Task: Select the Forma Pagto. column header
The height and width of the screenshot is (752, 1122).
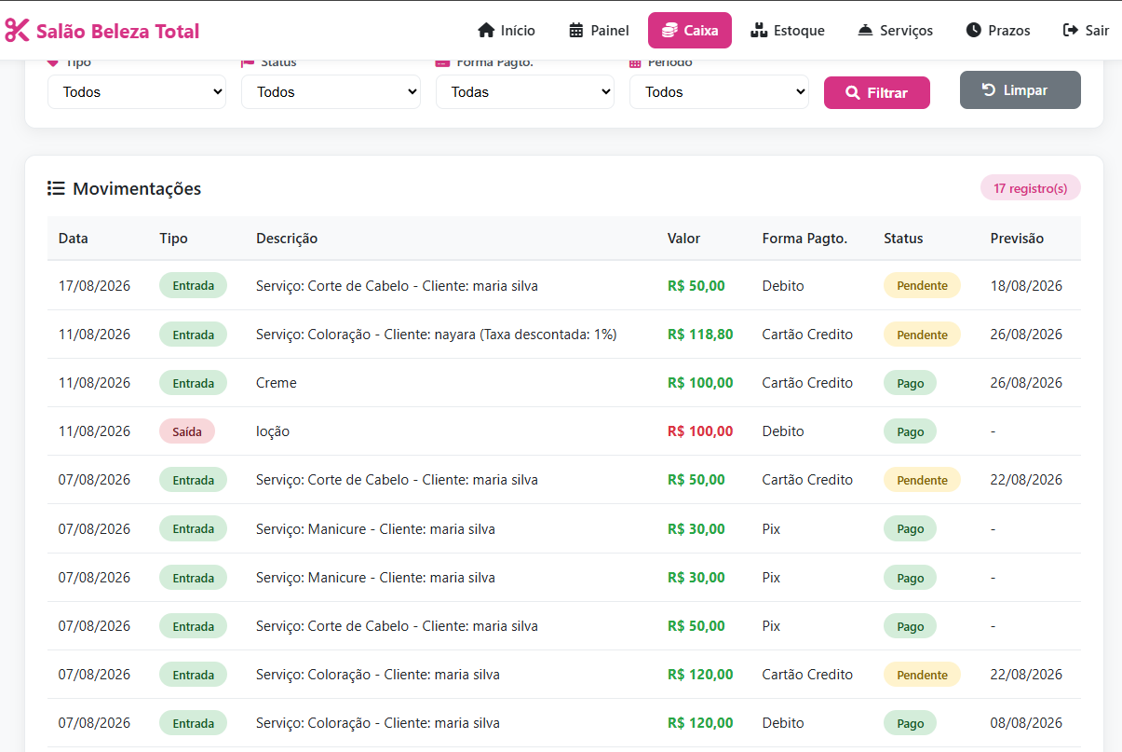Action: point(804,239)
